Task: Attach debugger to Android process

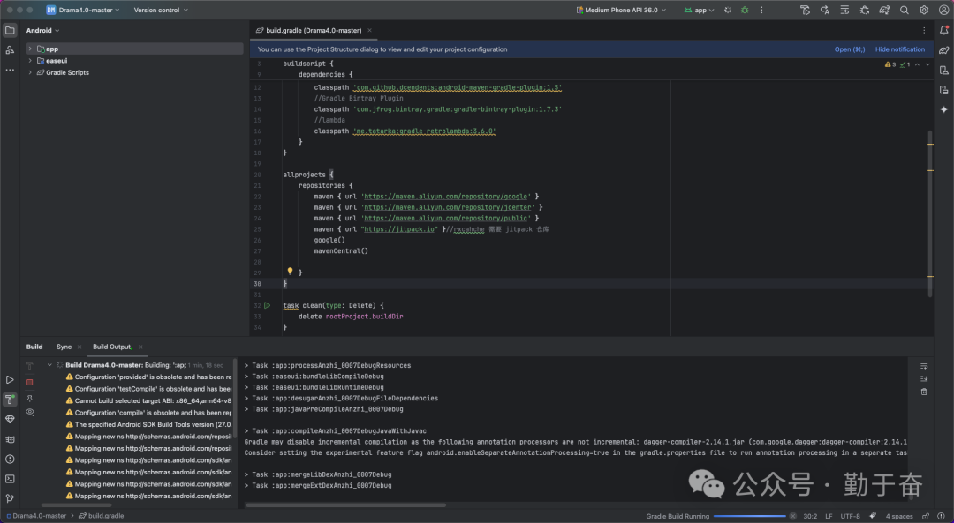Action: point(865,11)
